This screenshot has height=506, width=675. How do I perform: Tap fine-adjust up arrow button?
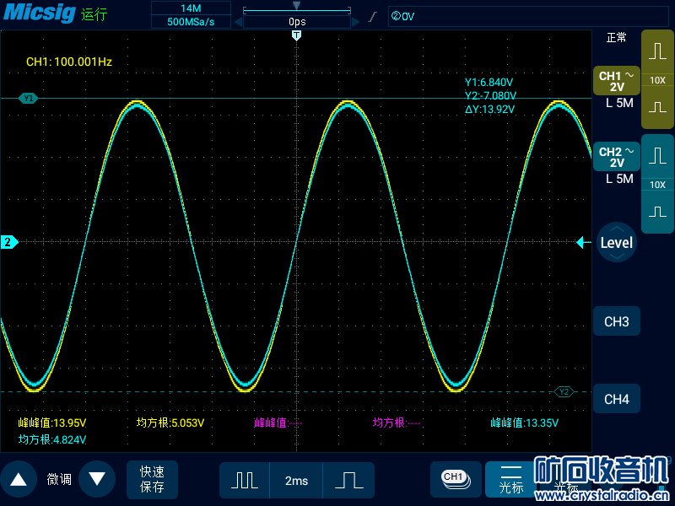(19, 479)
